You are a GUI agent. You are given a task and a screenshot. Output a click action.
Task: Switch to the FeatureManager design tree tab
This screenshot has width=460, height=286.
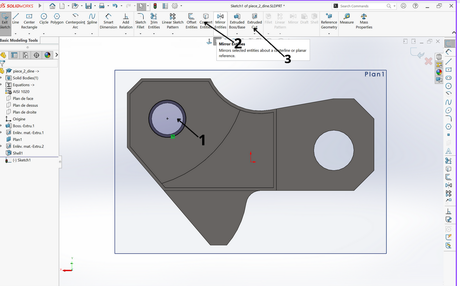[x=4, y=55]
